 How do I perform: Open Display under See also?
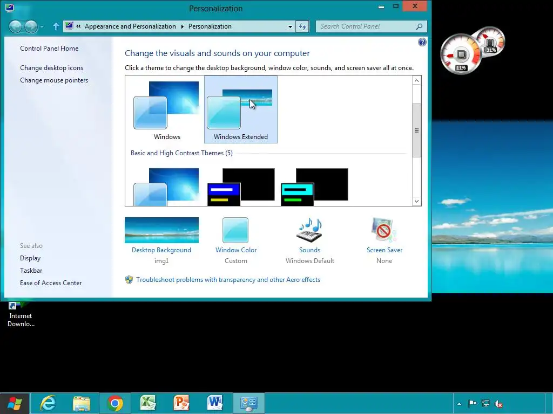pyautogui.click(x=30, y=258)
